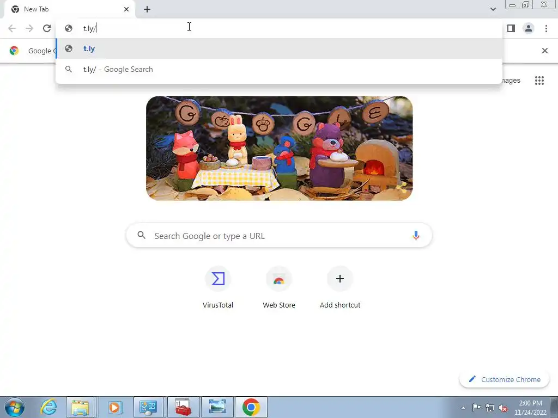Click the Google Doodle image
Viewport: 558px width, 418px height.
point(280,148)
